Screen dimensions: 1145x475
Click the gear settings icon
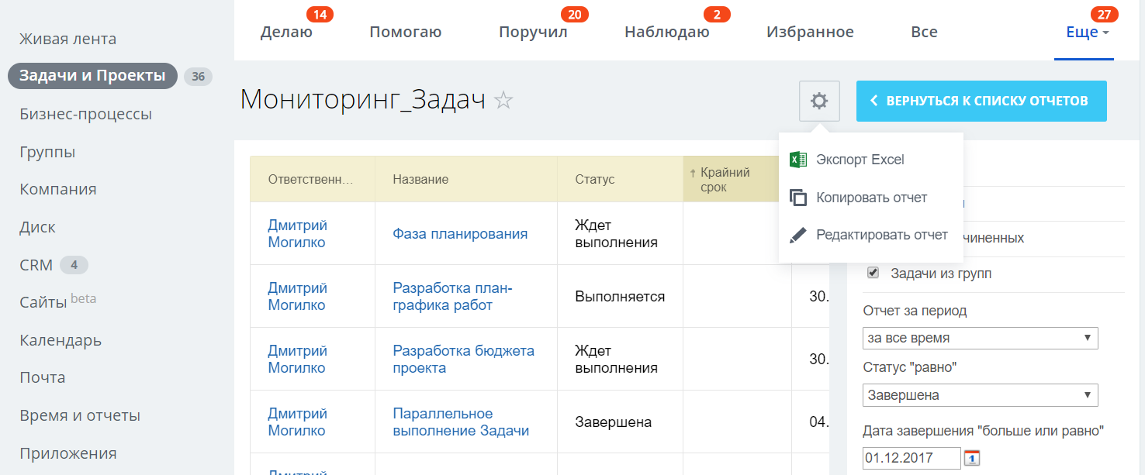[819, 102]
